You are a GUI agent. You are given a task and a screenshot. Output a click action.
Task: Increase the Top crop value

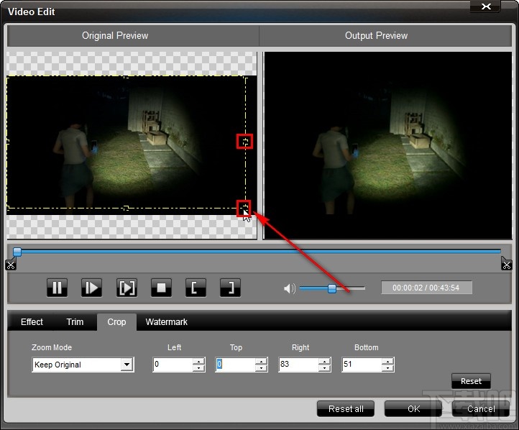coord(261,361)
